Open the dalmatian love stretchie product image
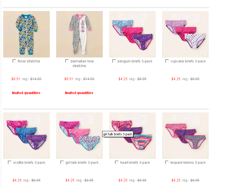Image resolution: width=225 pixels, height=187 pixels. [79, 34]
